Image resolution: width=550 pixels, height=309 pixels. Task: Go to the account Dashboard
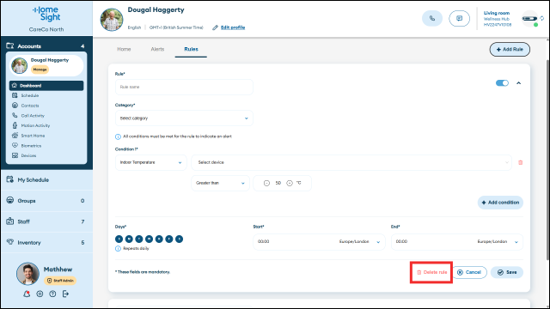point(46,86)
